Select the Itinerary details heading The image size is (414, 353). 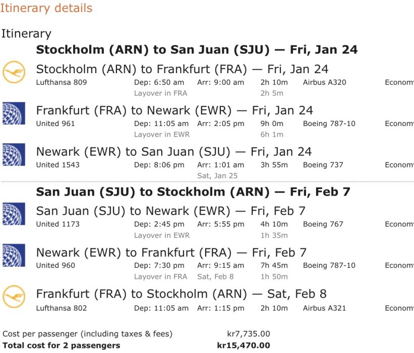click(46, 9)
